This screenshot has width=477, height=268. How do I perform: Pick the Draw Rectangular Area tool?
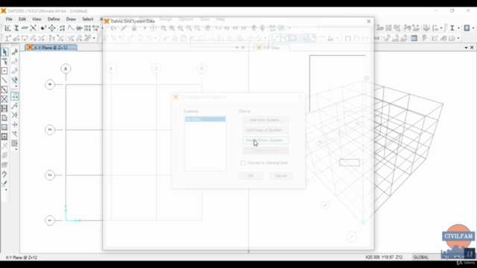pos(4,127)
